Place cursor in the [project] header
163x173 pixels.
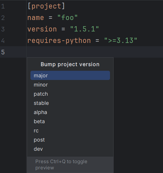[x=46, y=6]
